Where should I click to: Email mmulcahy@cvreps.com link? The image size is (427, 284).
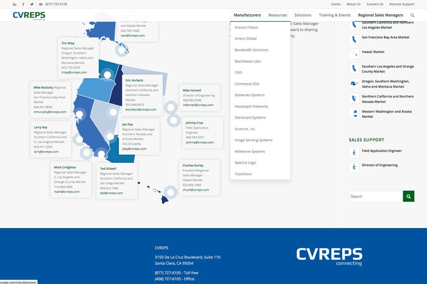[x=50, y=112]
